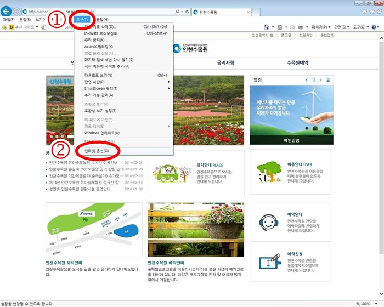Click the address bar URL field

tap(98, 12)
